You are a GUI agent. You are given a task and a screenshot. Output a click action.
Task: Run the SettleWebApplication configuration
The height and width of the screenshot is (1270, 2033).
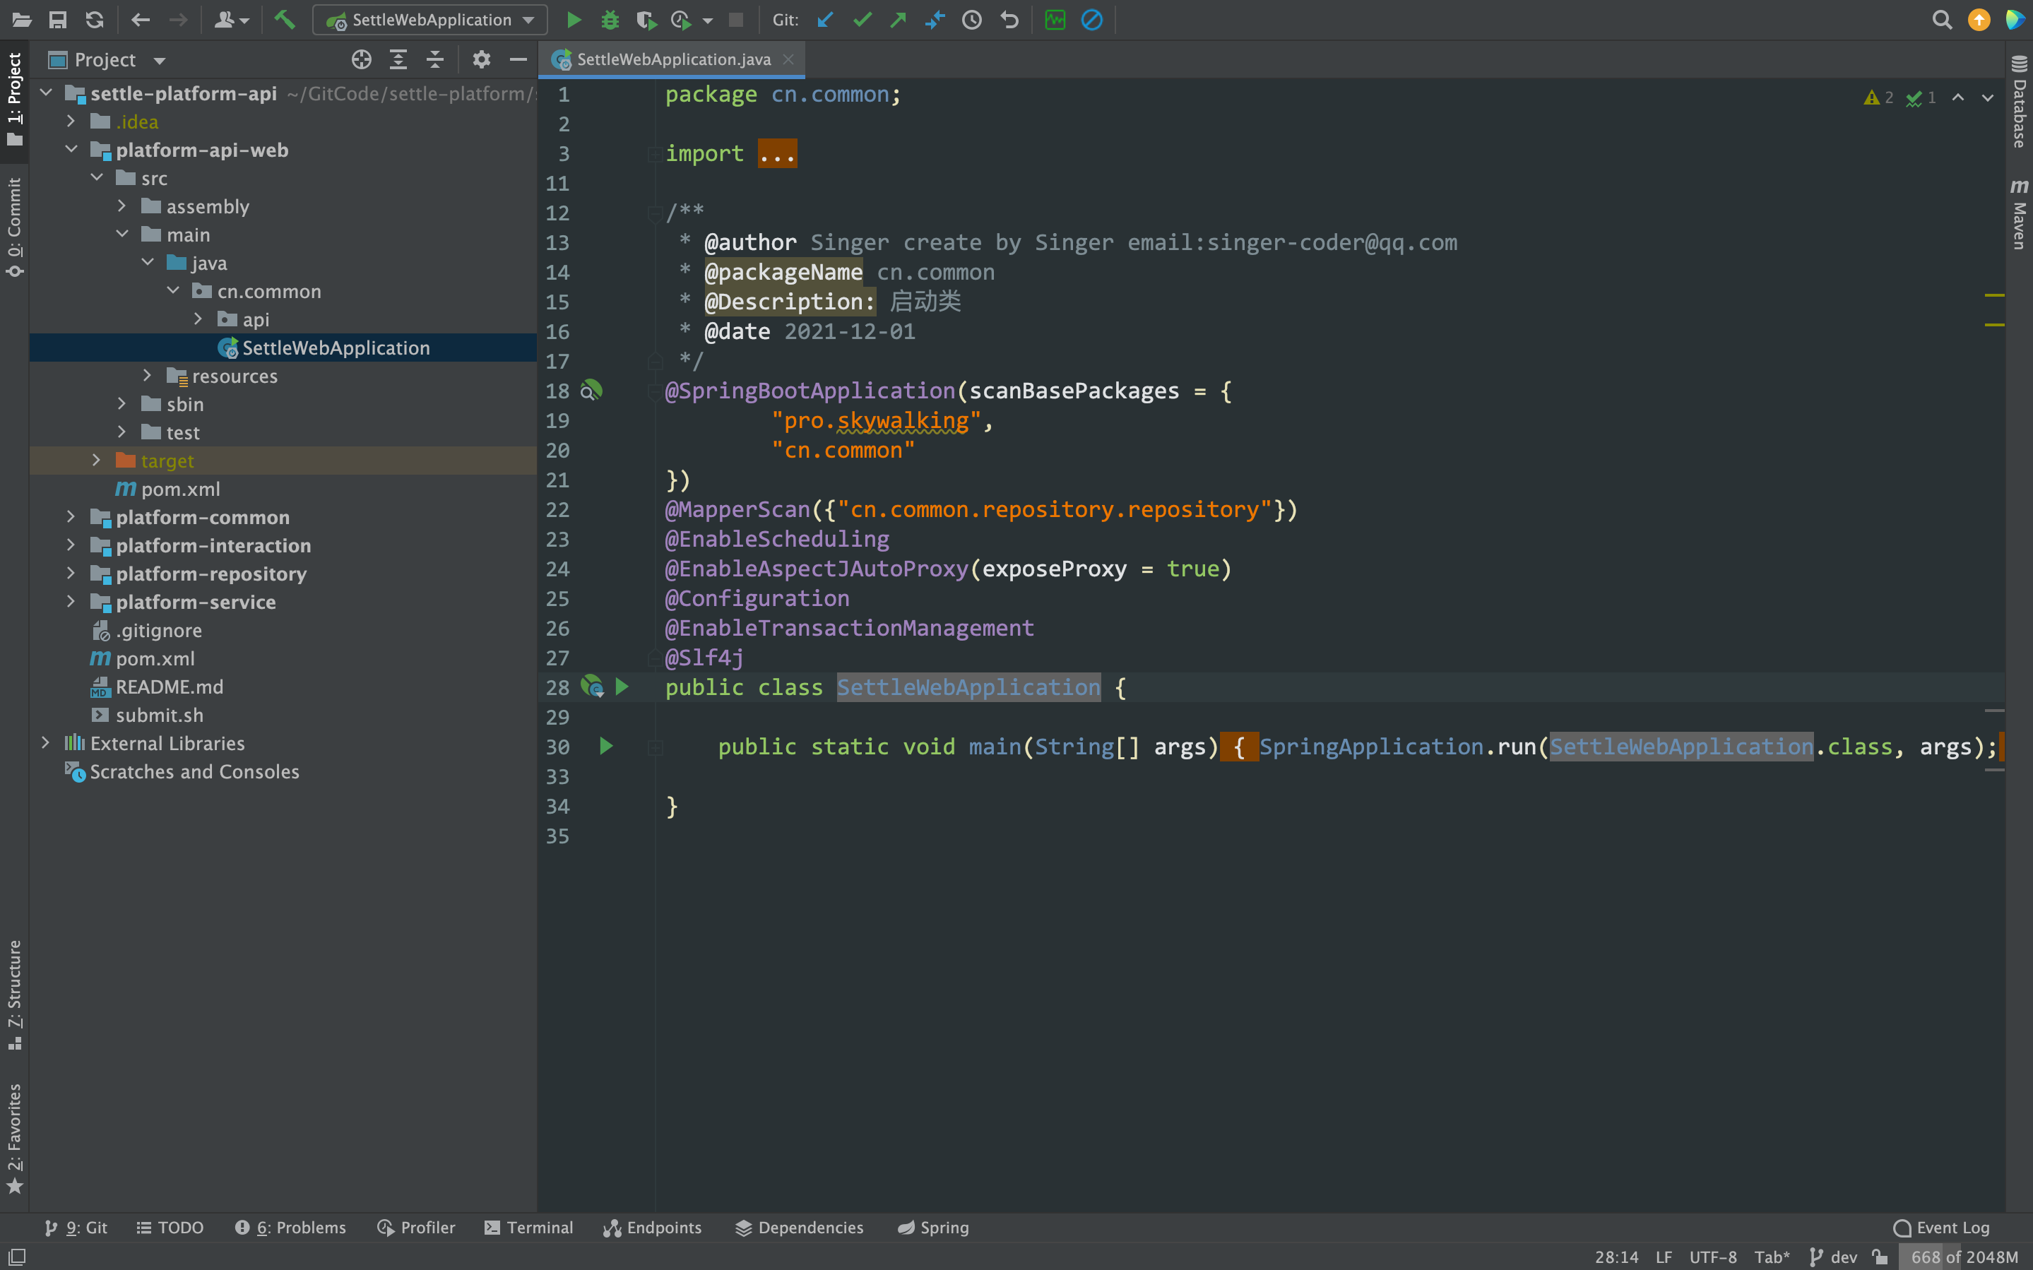pos(574,19)
